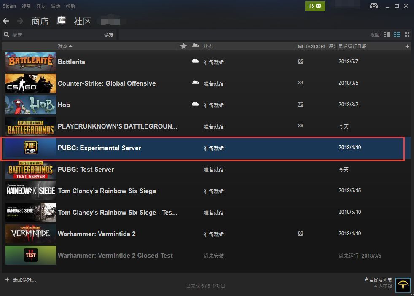Click plus icon beside 添加游戏

[7, 280]
